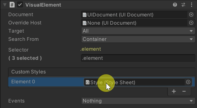
Task: Open the component presets slider icon
Action: [183, 5]
